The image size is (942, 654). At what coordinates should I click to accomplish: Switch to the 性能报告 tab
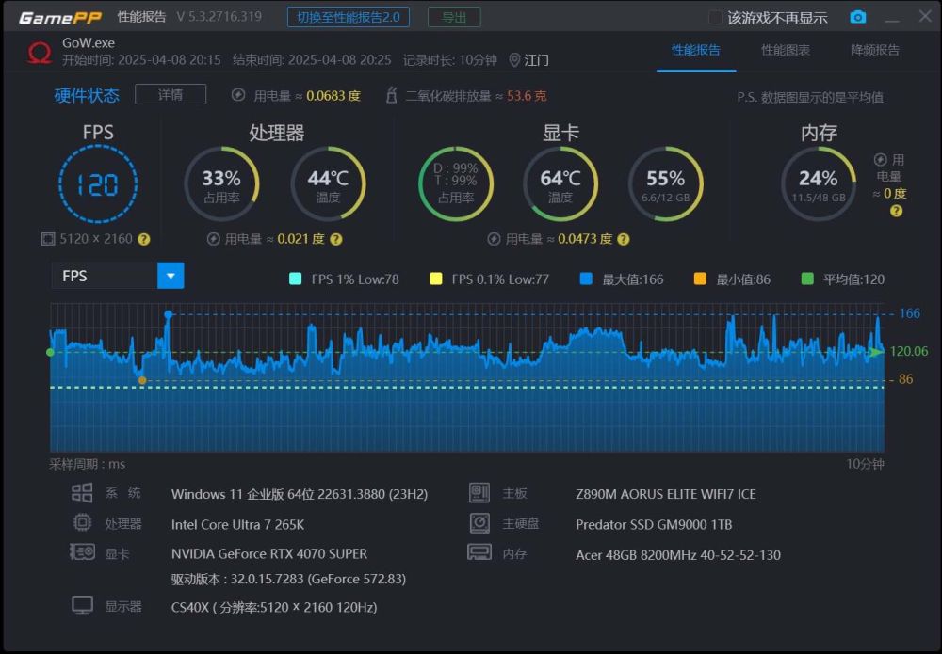(x=696, y=50)
